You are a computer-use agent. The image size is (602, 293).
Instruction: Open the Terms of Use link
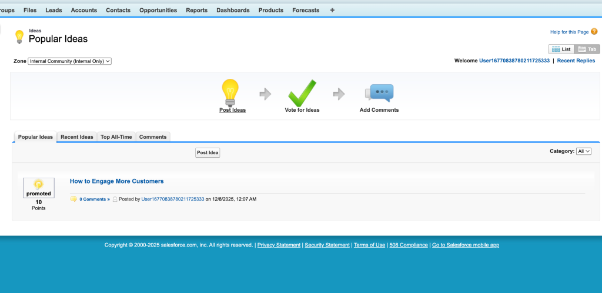(369, 245)
